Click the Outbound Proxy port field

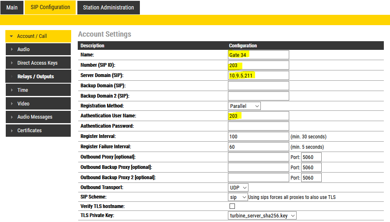click(x=311, y=157)
